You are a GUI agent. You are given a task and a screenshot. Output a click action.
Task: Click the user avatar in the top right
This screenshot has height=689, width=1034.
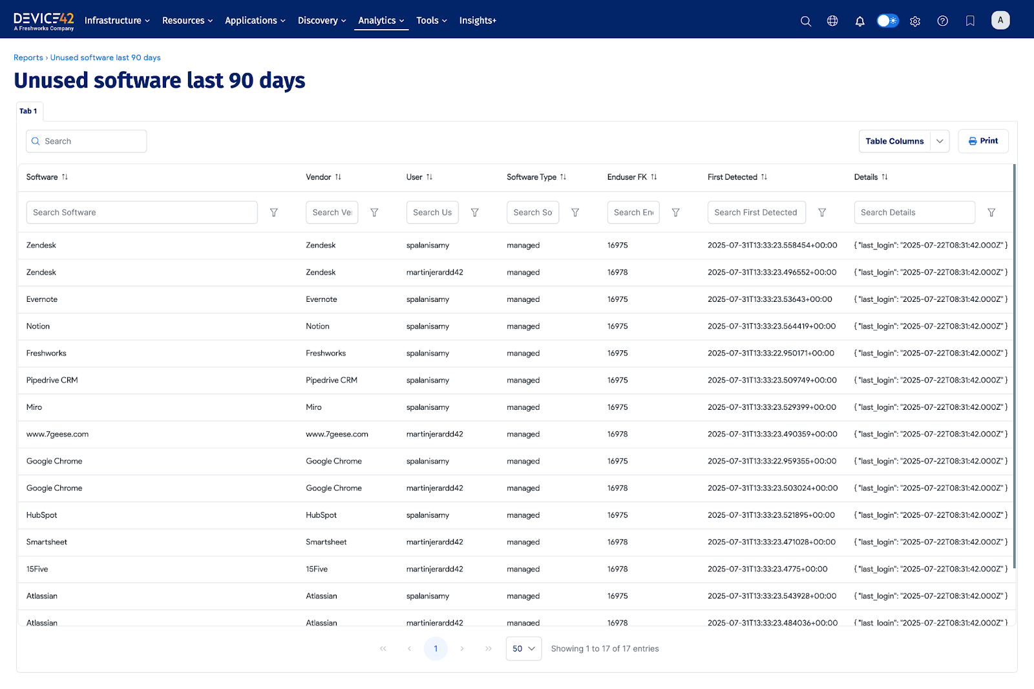[1000, 20]
